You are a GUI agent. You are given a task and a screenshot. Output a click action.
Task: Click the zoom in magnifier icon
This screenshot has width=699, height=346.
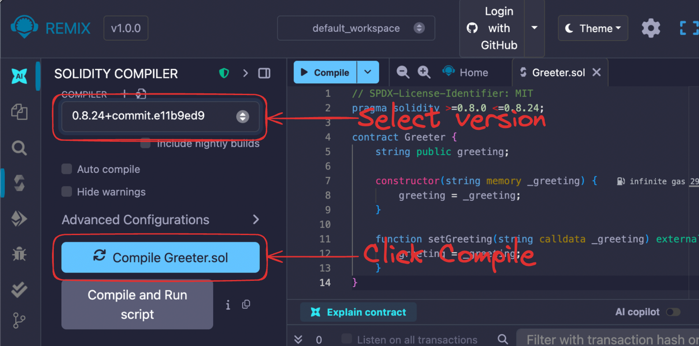tap(424, 72)
